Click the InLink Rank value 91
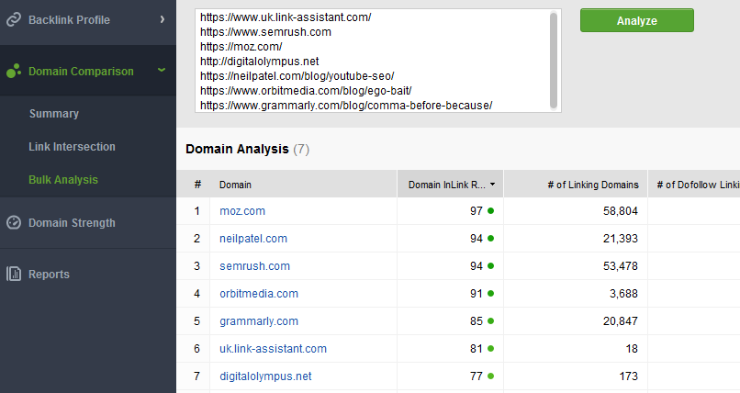The height and width of the screenshot is (393, 740). (477, 294)
